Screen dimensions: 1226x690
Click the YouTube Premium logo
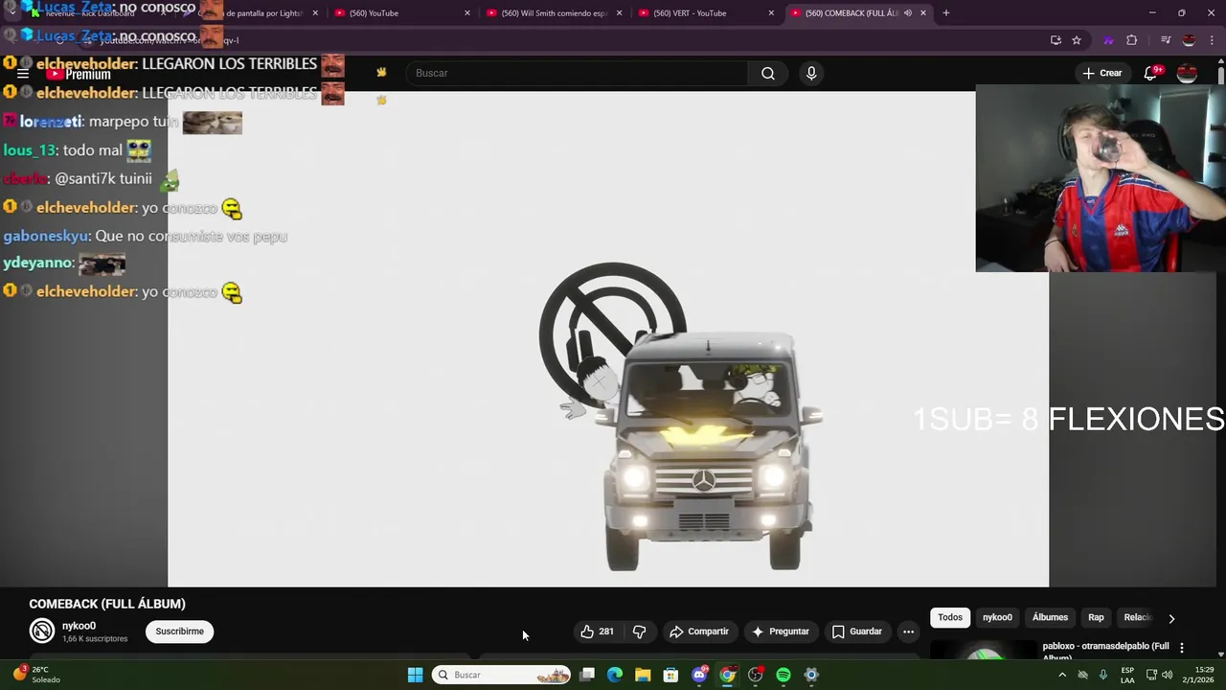pyautogui.click(x=79, y=74)
